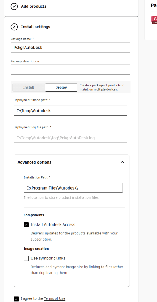Click the Advanced options title
This screenshot has width=157, height=302.
point(35,162)
